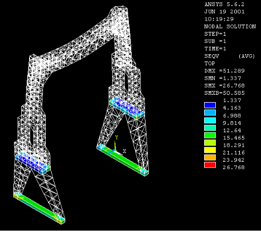Screen dimensions: 261x231
Task: Click the yellow-green 15.465 legend swatch
Action: tap(210, 142)
